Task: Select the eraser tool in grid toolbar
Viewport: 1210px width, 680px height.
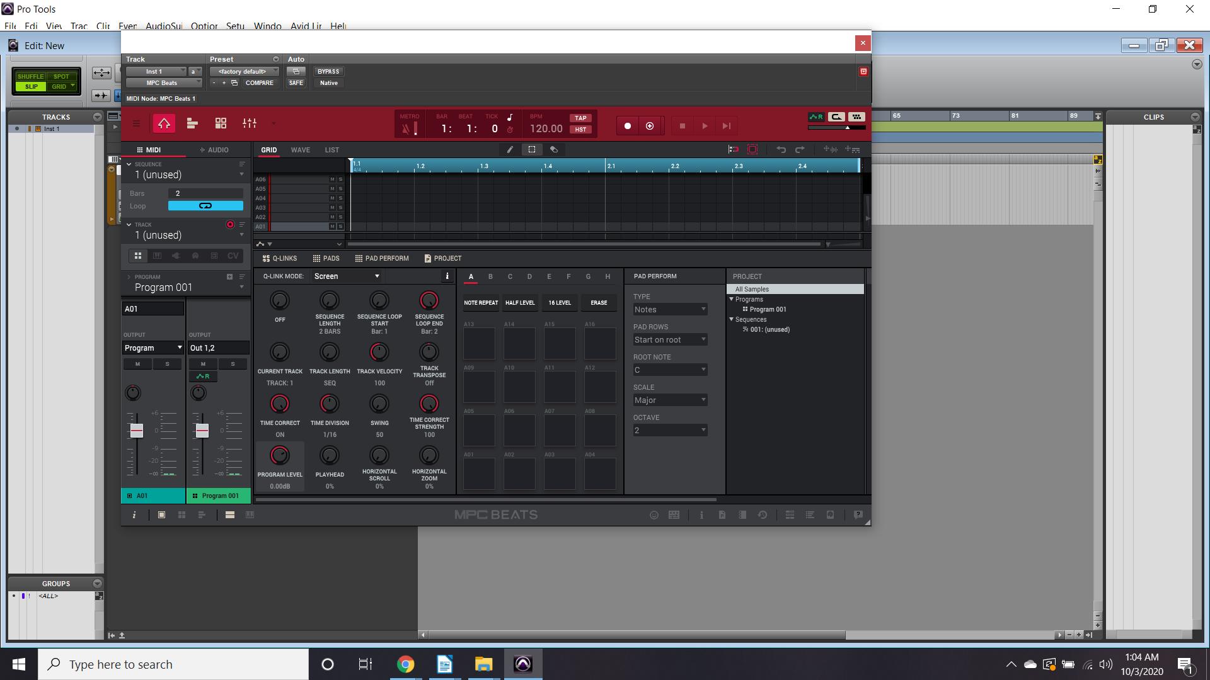Action: pos(554,150)
